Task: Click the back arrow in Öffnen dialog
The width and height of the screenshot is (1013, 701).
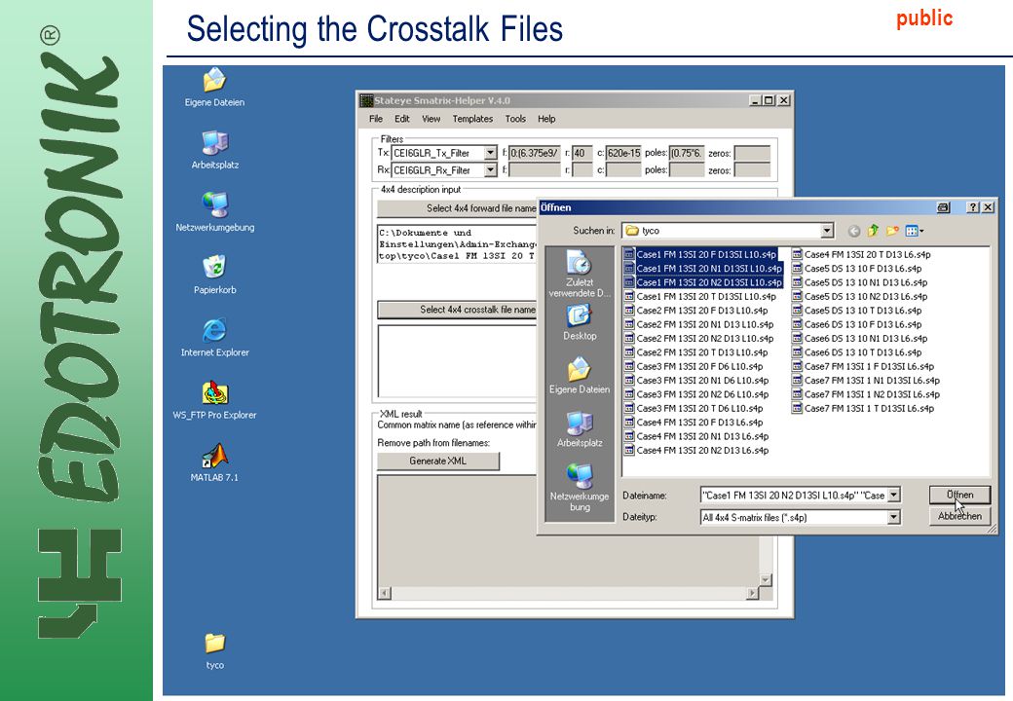Action: 854,231
